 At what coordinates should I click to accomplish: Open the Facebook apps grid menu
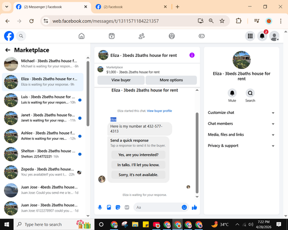(250, 36)
